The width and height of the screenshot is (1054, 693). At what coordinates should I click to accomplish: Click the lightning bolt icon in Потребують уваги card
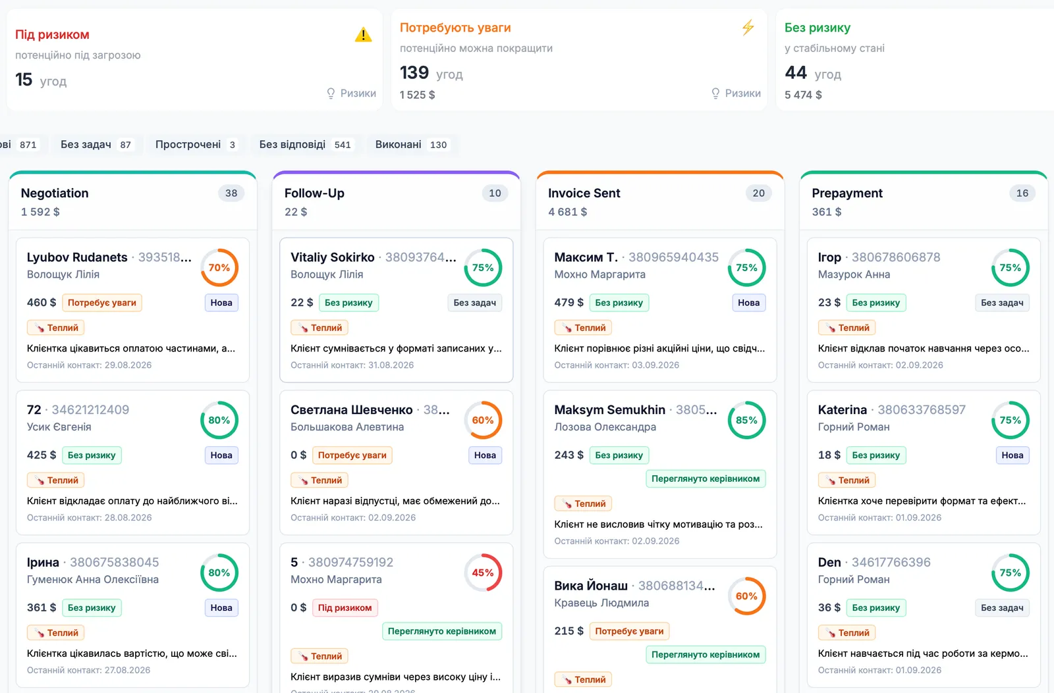pos(748,28)
